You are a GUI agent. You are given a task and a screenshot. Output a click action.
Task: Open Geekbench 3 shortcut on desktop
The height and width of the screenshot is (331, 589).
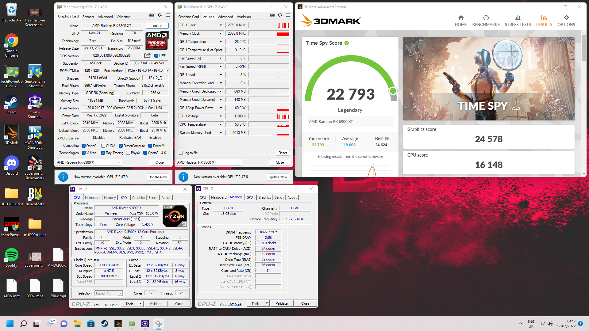pyautogui.click(x=35, y=76)
